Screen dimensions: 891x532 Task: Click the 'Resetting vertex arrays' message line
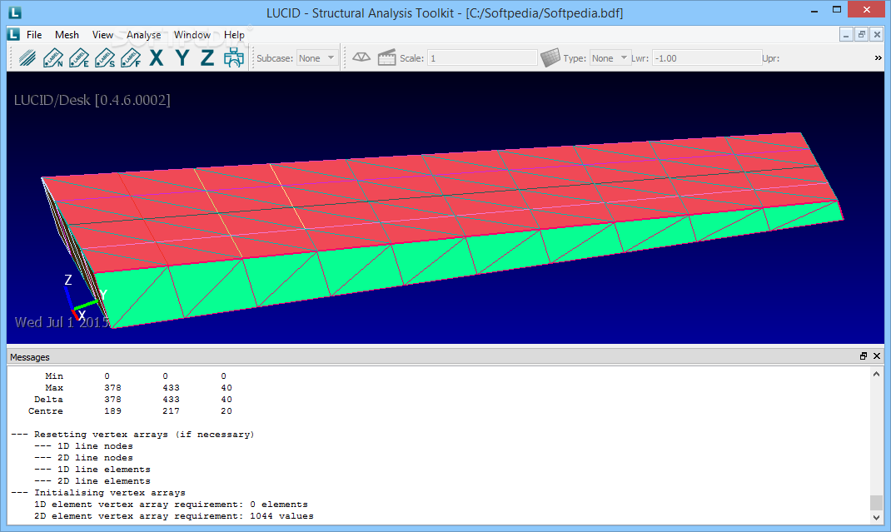point(132,435)
